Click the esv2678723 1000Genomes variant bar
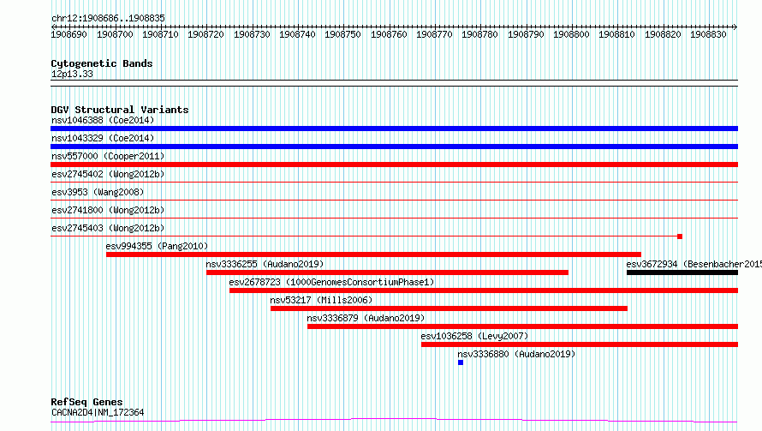The width and height of the screenshot is (762, 431). tap(484, 290)
